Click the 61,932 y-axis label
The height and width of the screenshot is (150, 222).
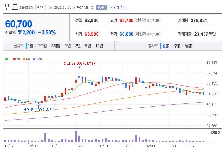(212, 94)
